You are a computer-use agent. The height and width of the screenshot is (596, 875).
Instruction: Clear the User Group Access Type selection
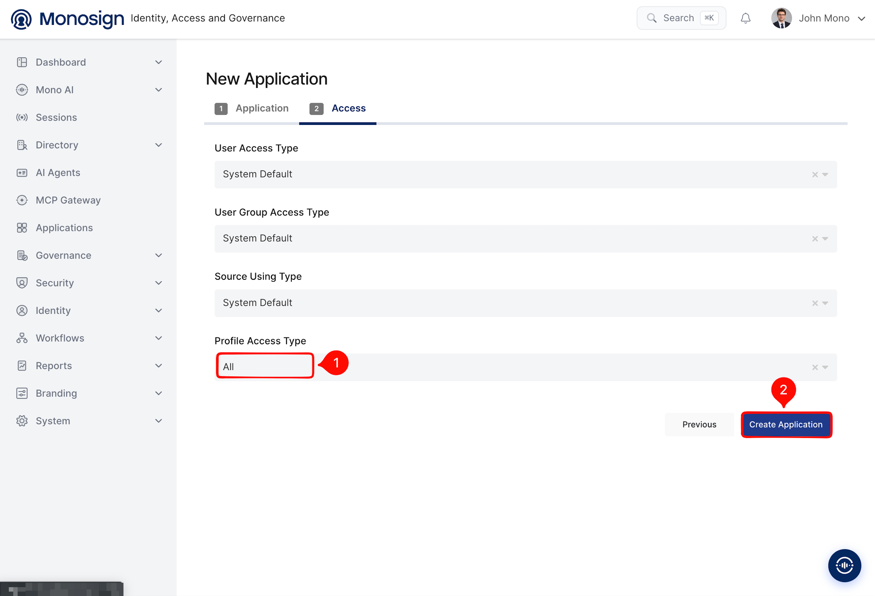point(815,239)
